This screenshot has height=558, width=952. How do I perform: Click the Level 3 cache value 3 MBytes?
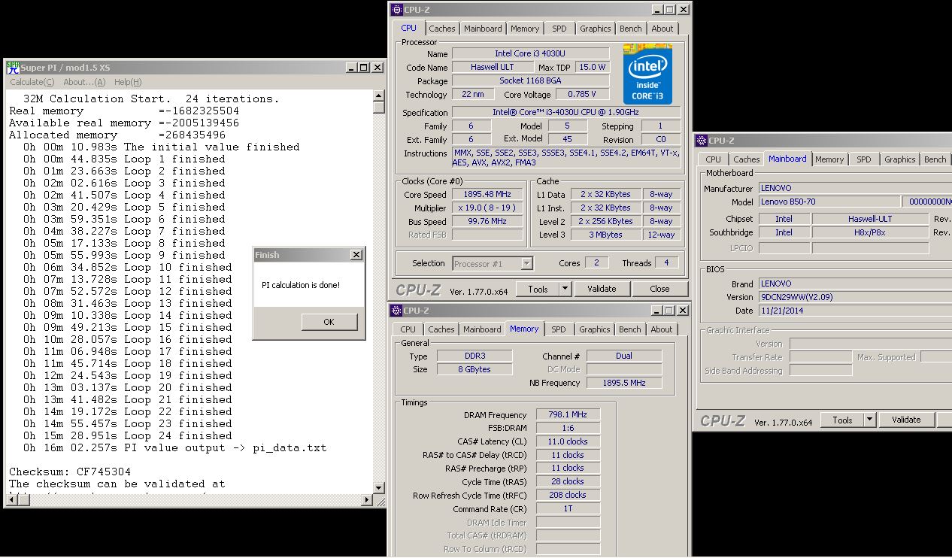coord(605,235)
